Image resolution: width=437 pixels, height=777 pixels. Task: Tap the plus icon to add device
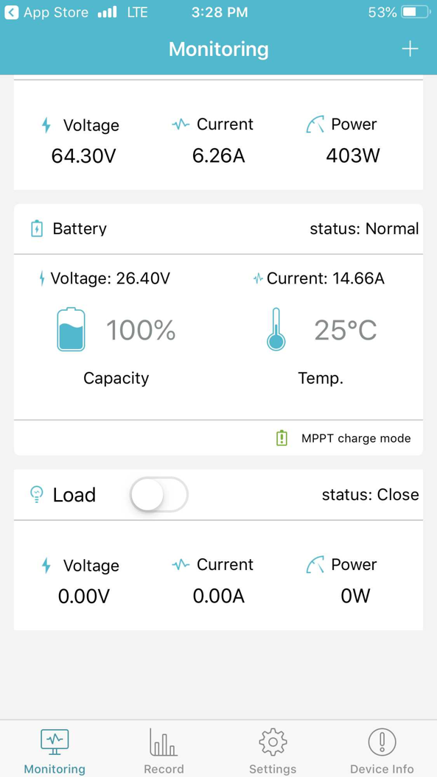pyautogui.click(x=410, y=49)
